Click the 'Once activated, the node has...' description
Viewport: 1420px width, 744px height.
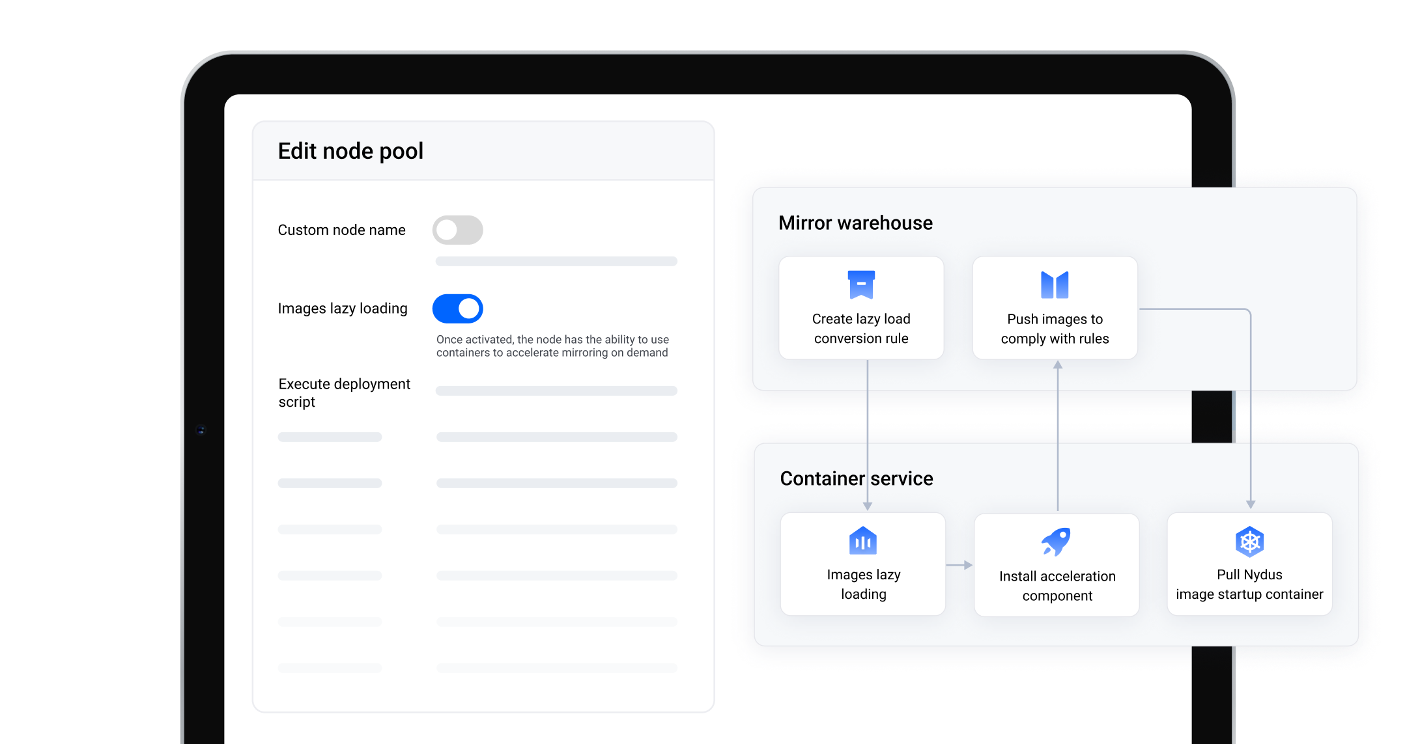point(552,346)
